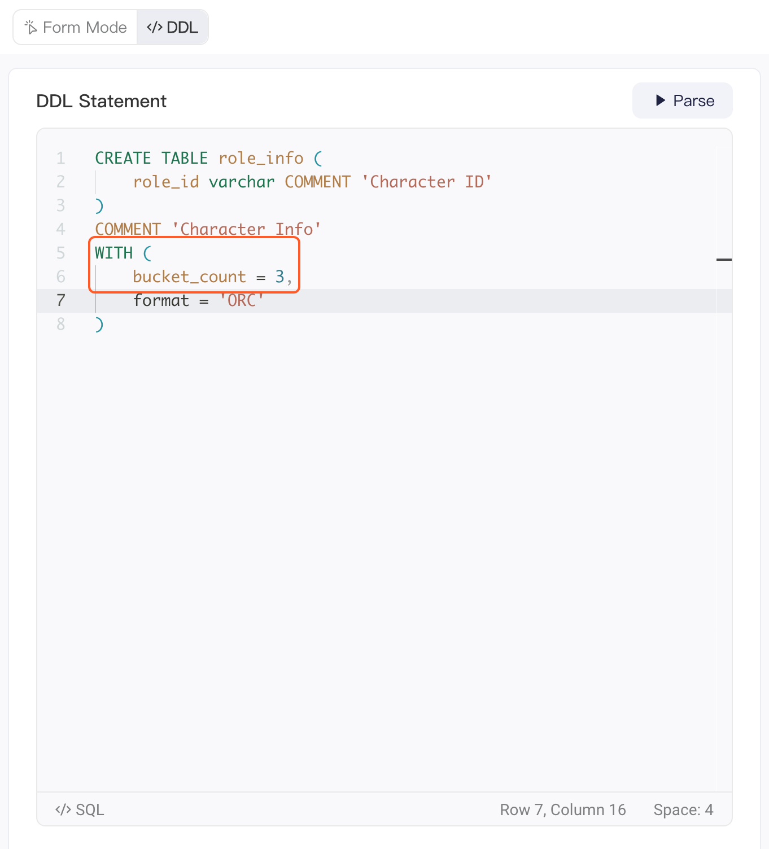The image size is (769, 849).
Task: Click the role_id column name
Action: point(166,182)
